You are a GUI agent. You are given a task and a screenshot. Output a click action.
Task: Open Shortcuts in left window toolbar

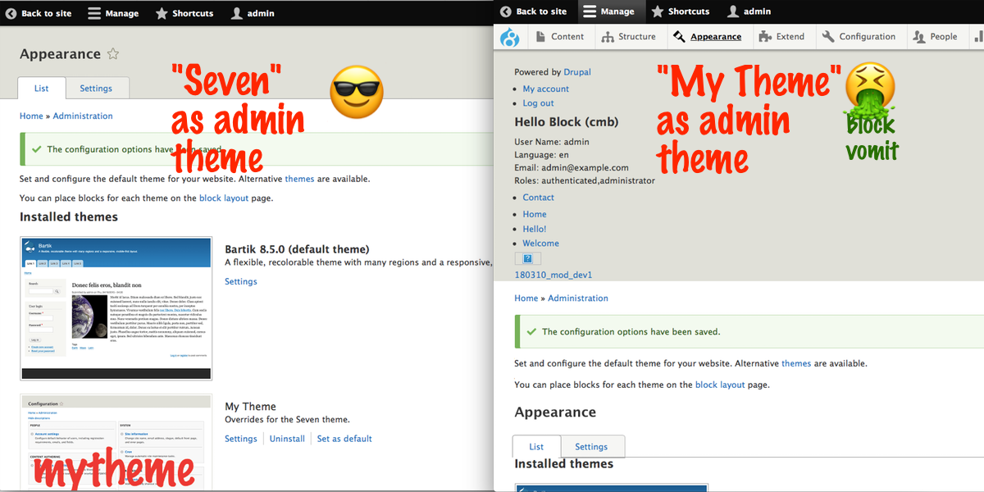click(184, 13)
